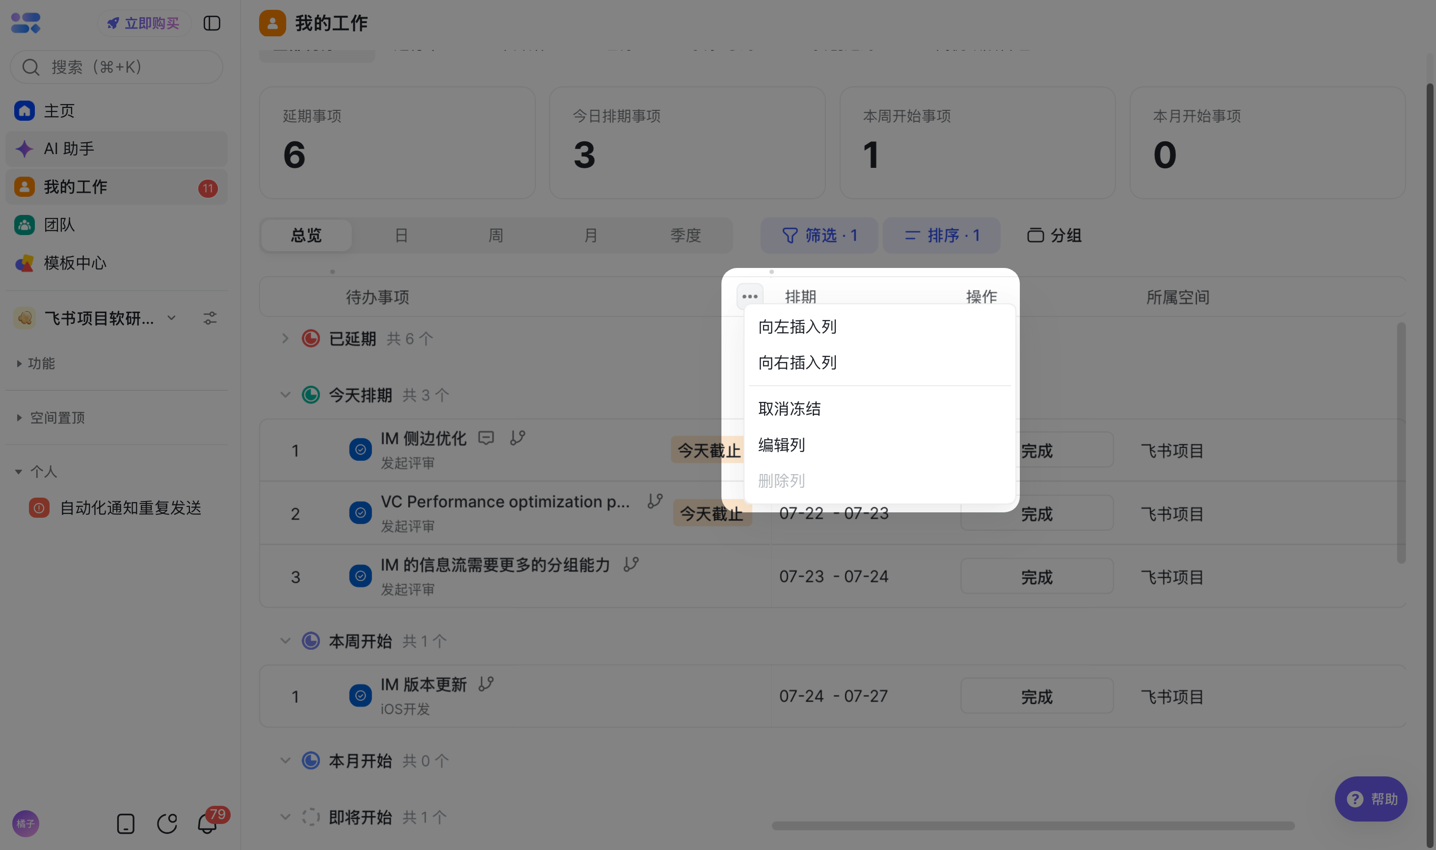Open the AI 助手 sparkle icon
The image size is (1436, 850).
(24, 149)
